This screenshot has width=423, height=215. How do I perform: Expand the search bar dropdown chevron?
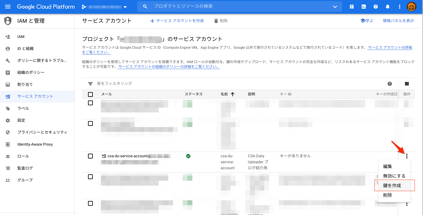(335, 7)
